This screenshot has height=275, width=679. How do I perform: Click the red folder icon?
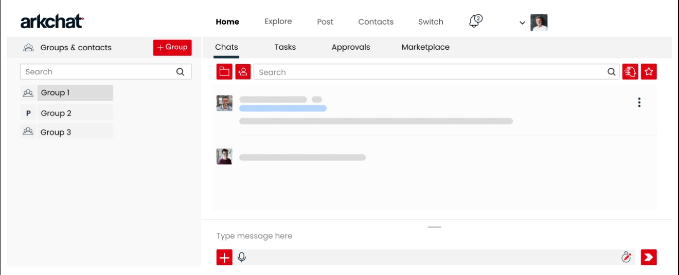(224, 72)
